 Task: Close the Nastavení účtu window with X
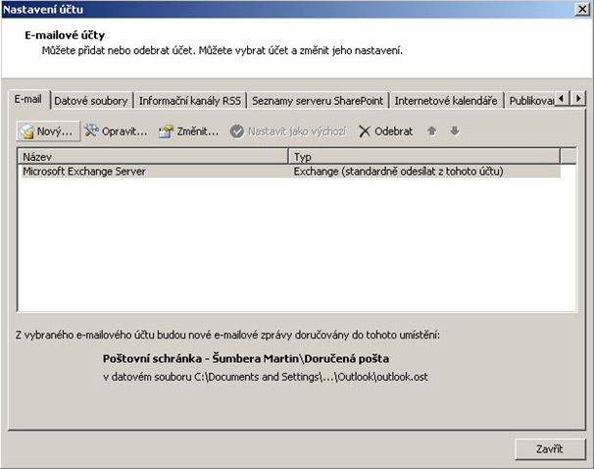(x=580, y=10)
